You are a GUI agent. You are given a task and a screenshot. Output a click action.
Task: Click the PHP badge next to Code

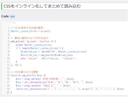click(x=12, y=16)
